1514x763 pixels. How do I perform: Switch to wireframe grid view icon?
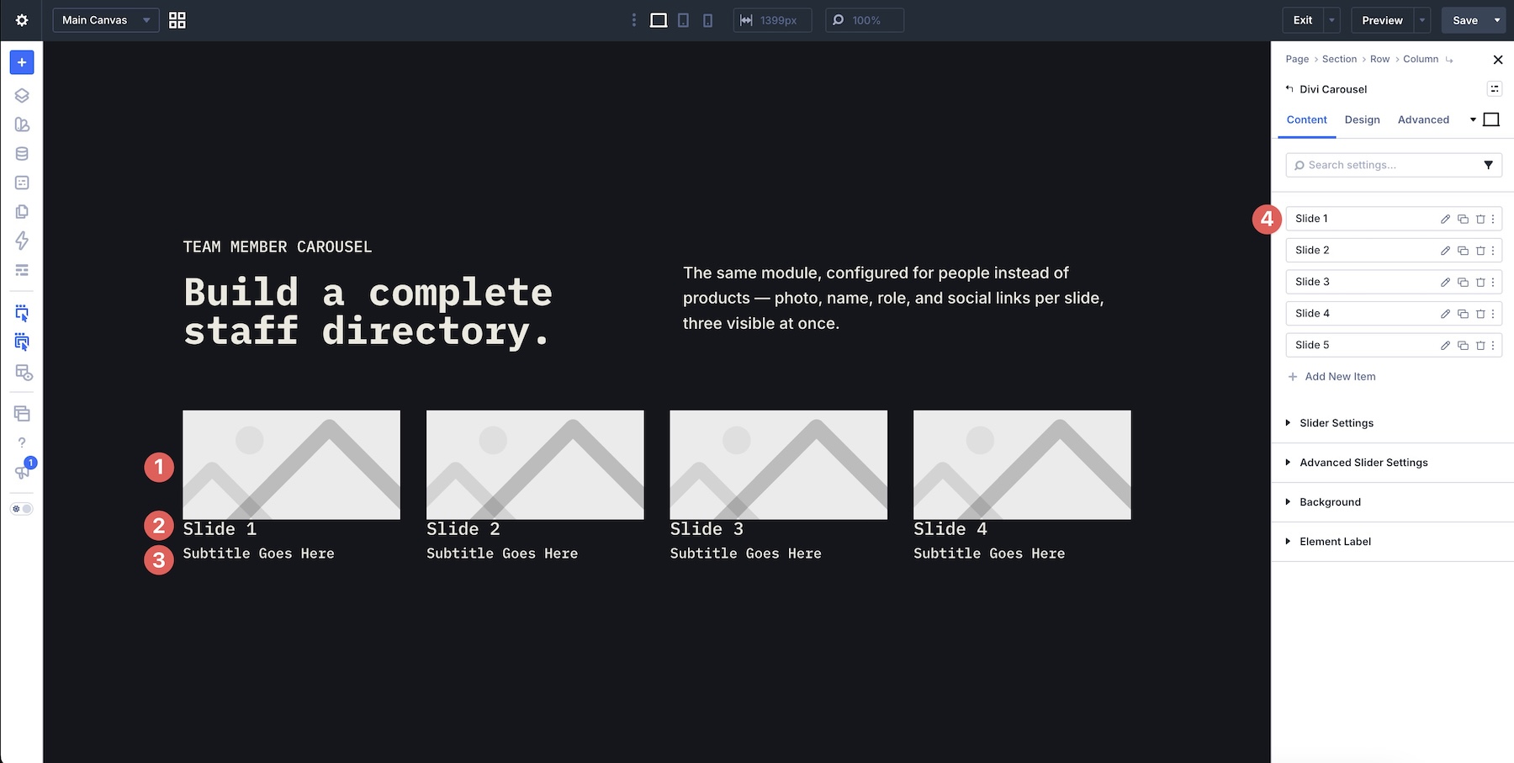coord(177,20)
